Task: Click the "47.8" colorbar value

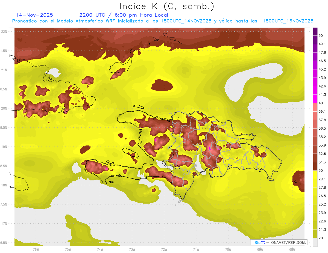Action: 322,52
